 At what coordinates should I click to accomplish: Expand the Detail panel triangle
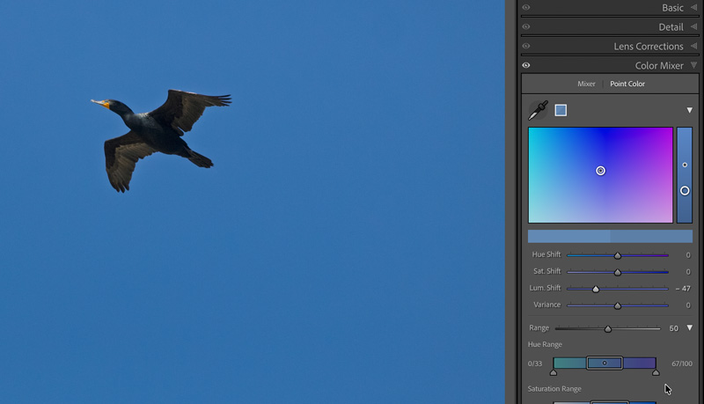693,27
